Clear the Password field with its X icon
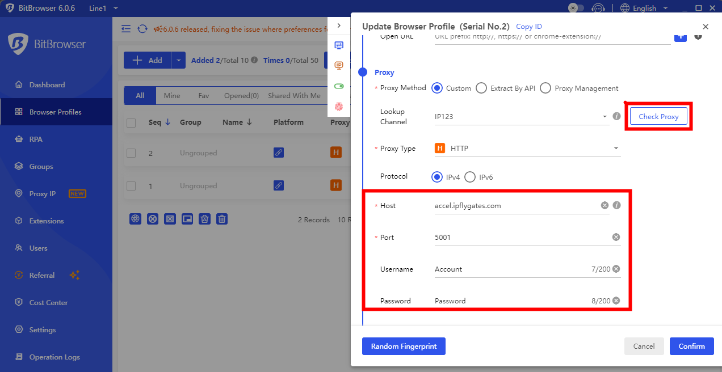The width and height of the screenshot is (722, 372). [x=616, y=301]
